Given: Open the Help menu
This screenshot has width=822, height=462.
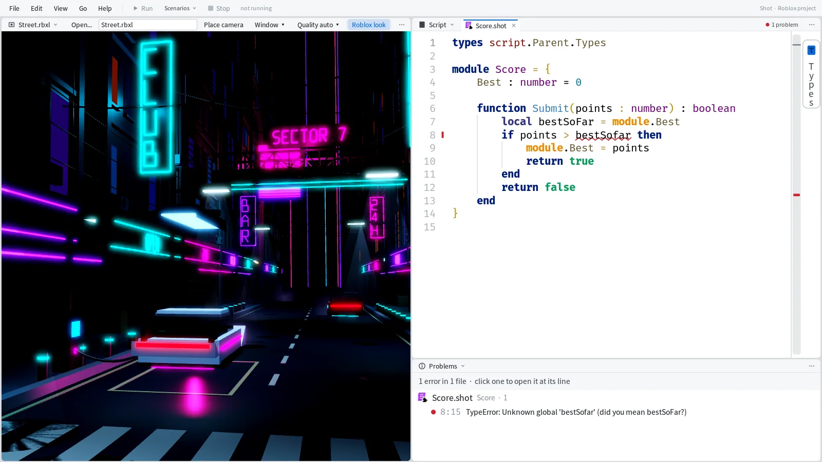Looking at the screenshot, I should 105,8.
